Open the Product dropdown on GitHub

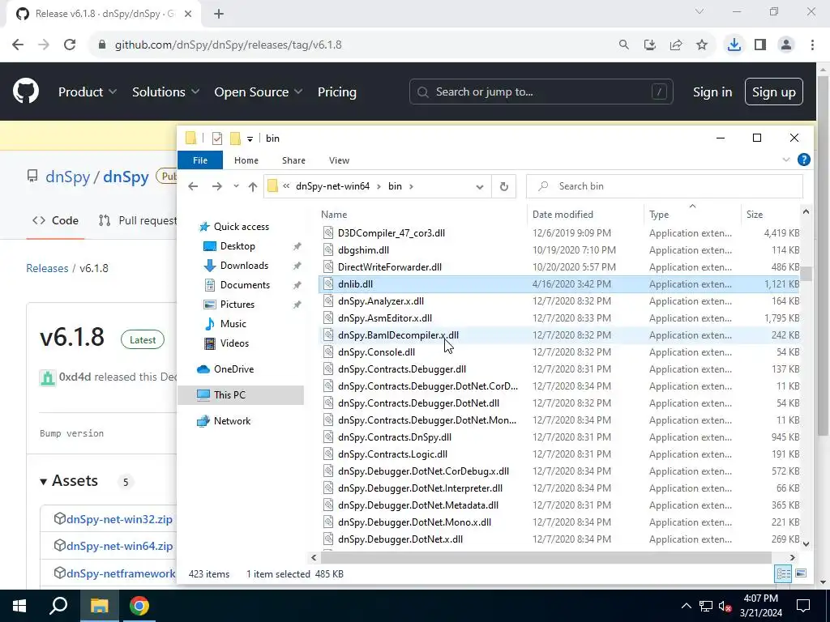(x=88, y=92)
